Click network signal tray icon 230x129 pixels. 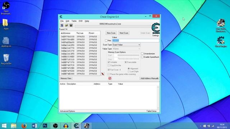(x=213, y=126)
